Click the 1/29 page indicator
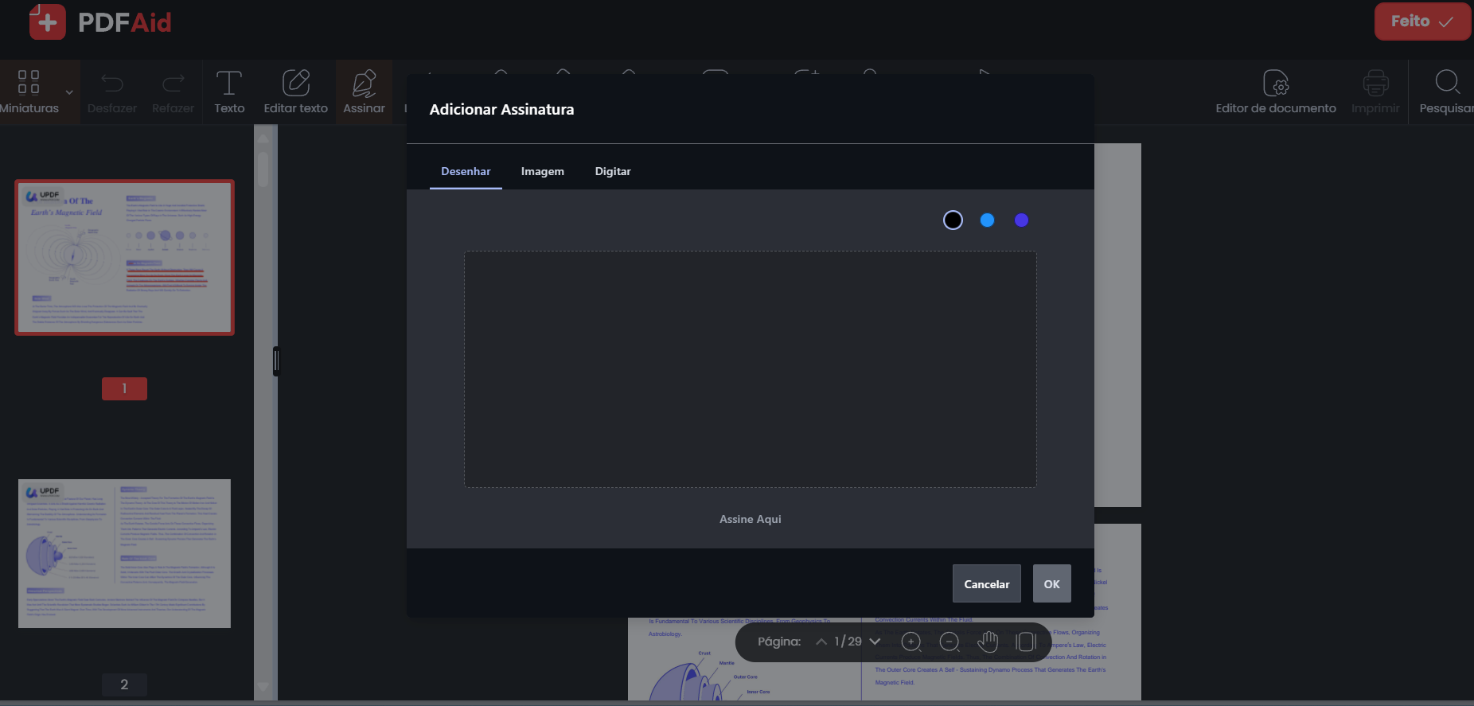 click(x=848, y=642)
